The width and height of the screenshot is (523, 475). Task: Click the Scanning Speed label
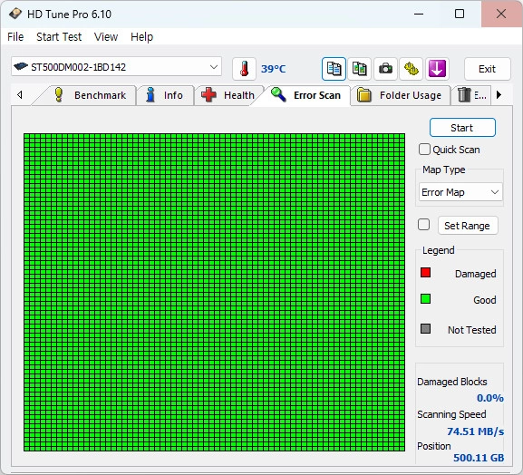click(x=451, y=414)
